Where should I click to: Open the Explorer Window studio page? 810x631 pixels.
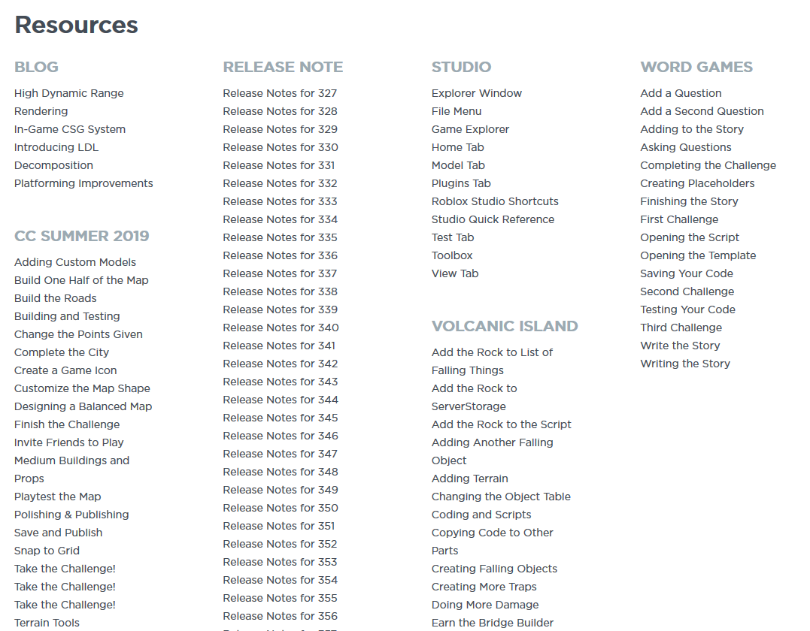pos(477,93)
